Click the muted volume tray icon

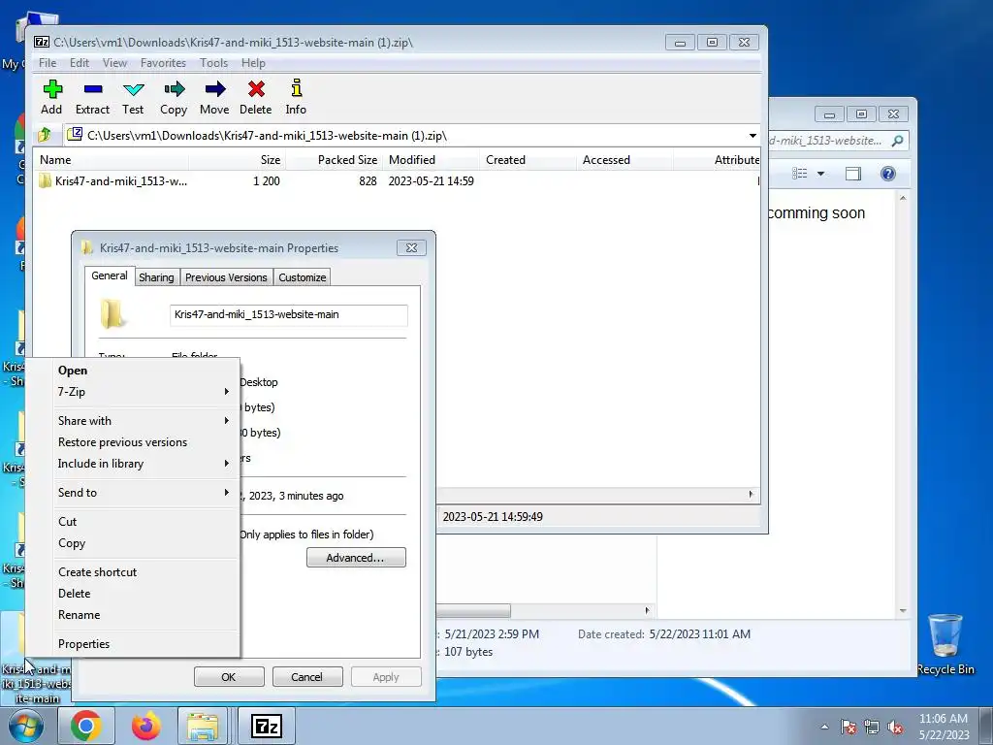tap(895, 728)
